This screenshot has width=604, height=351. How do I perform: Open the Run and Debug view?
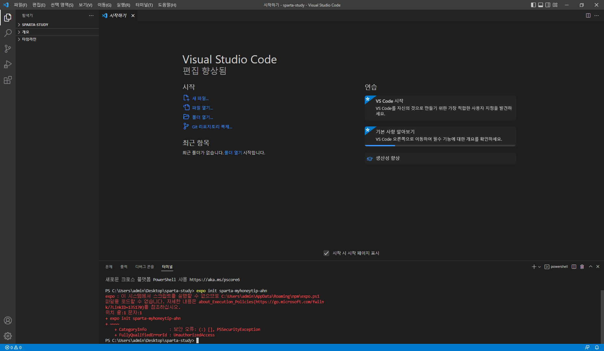[x=8, y=64]
